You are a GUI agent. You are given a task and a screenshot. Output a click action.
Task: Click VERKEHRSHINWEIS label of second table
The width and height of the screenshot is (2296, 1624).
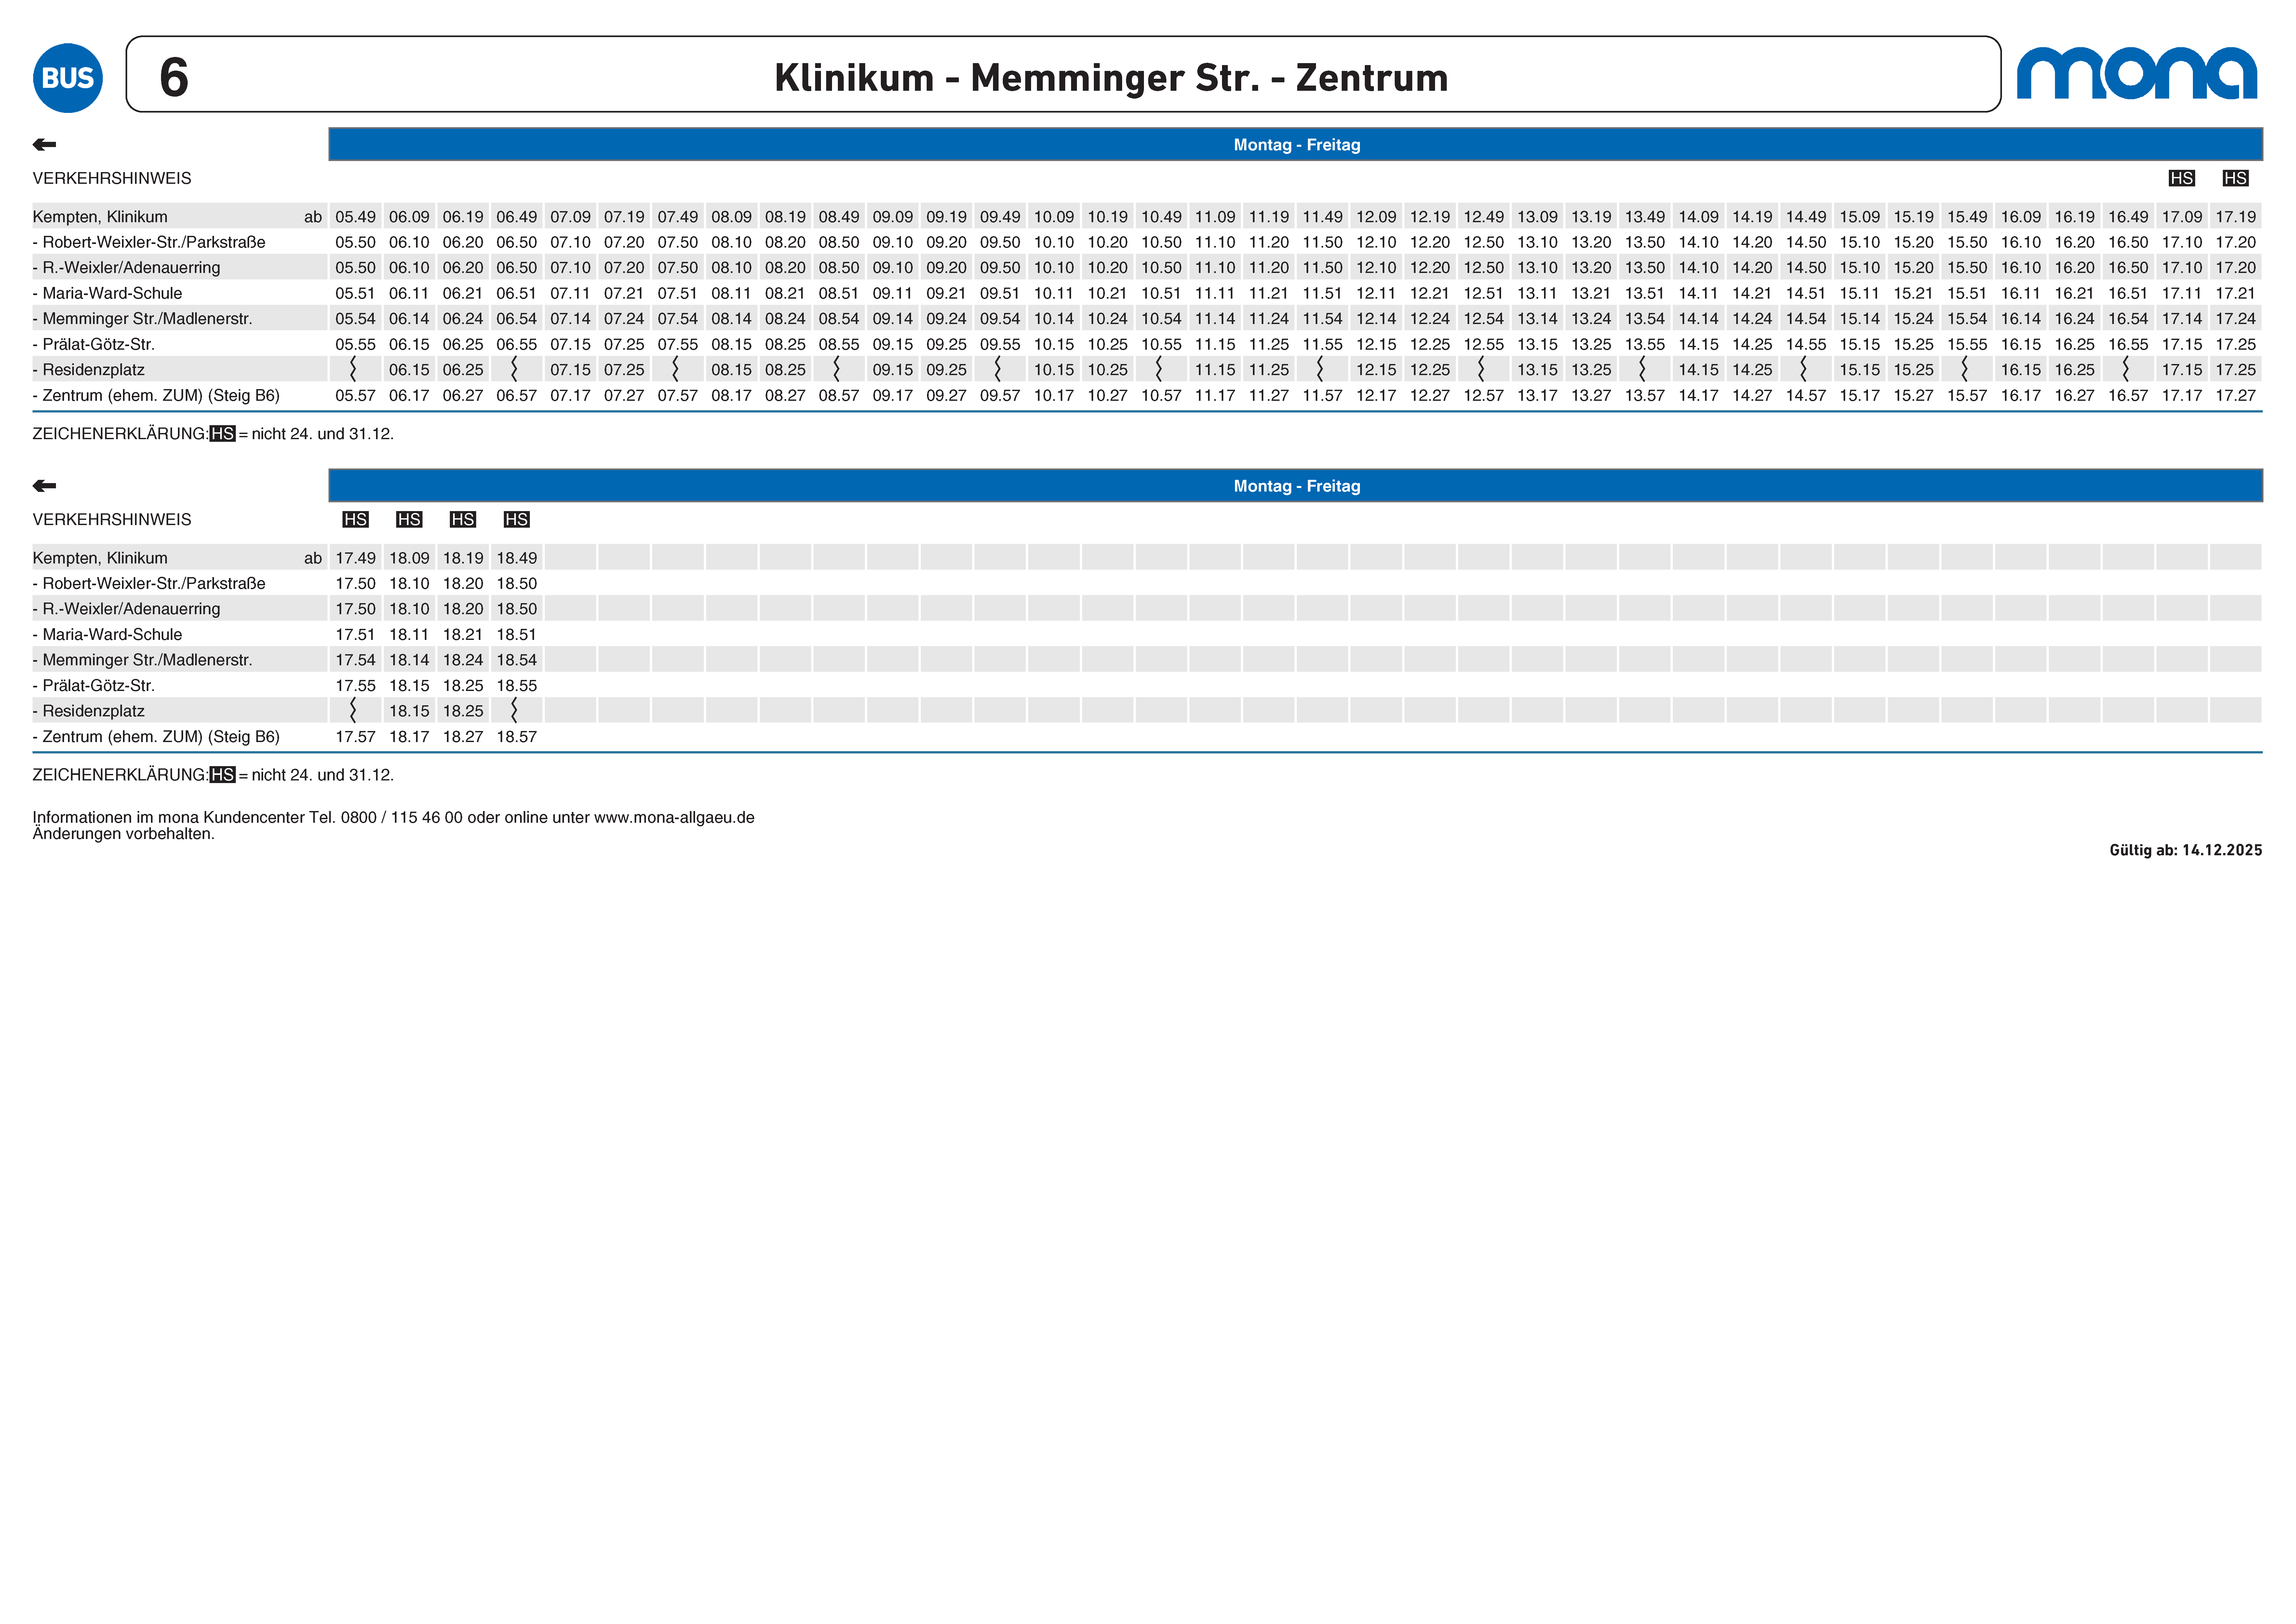[x=112, y=519]
